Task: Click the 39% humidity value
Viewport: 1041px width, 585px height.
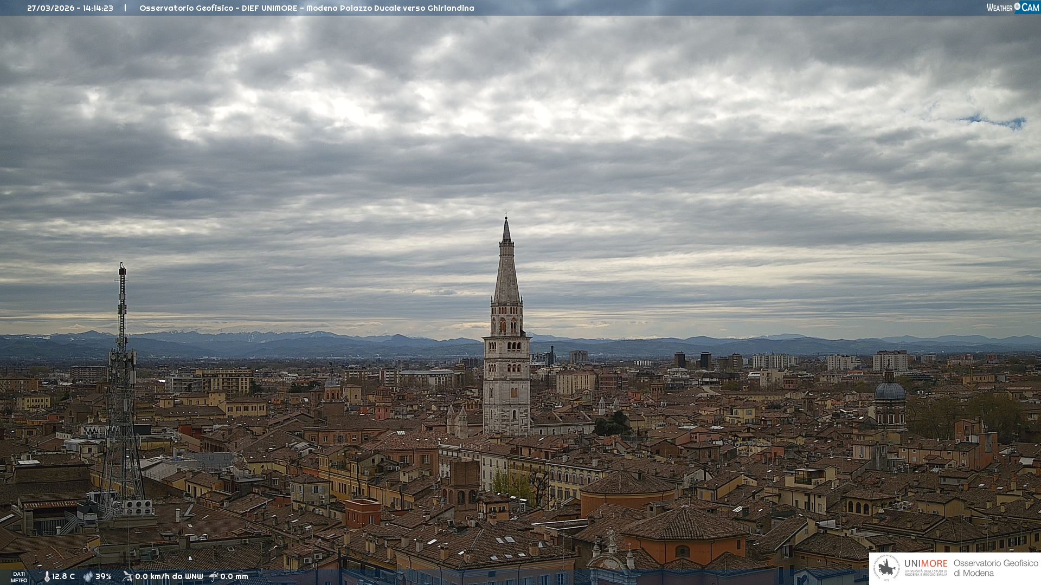Action: (103, 576)
